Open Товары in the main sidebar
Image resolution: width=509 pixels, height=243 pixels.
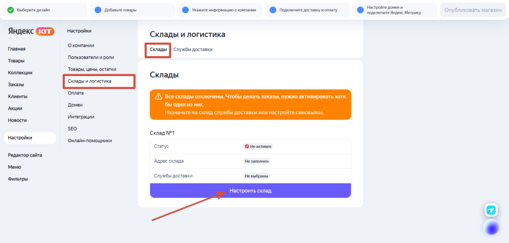[x=16, y=61]
